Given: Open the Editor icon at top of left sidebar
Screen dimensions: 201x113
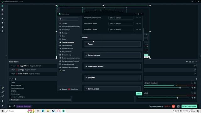Looking at the screenshot, I should 3,6.
